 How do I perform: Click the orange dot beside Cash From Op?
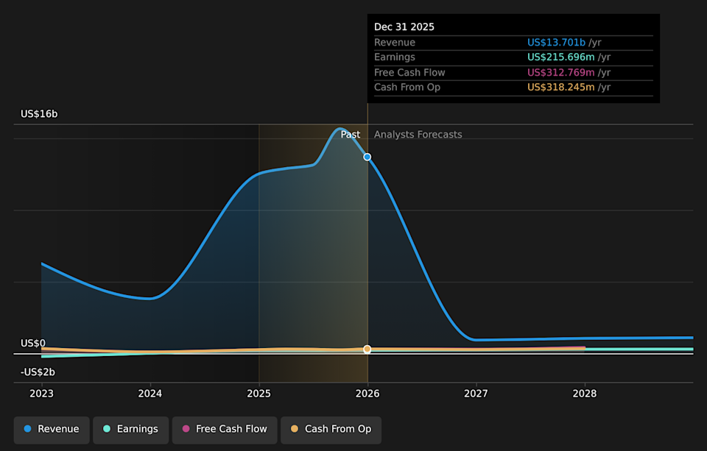295,429
